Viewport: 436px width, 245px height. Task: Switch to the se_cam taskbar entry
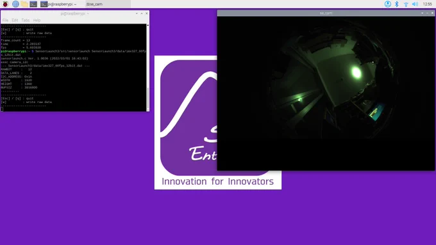coord(108,4)
